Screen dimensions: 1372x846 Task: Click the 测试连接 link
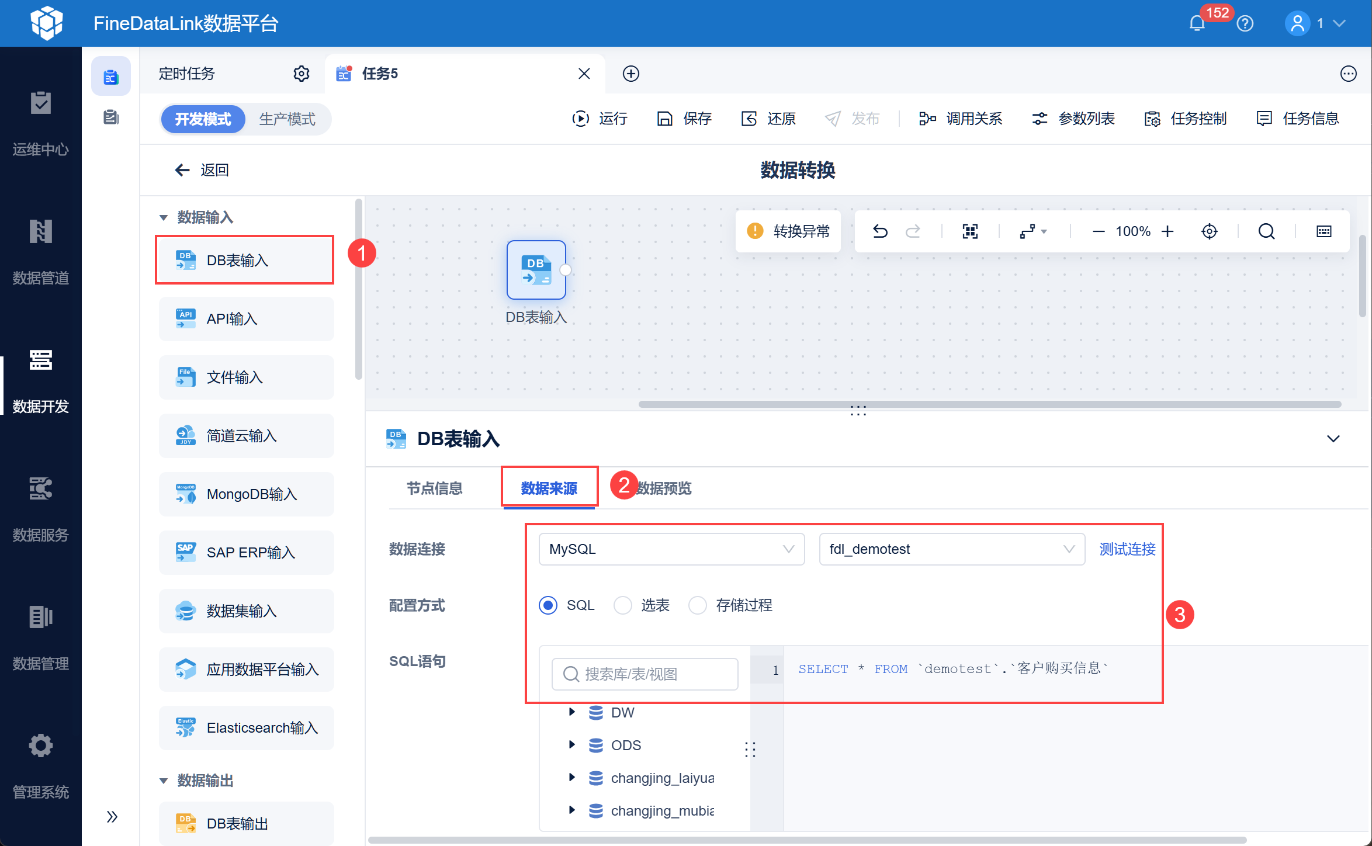point(1128,549)
